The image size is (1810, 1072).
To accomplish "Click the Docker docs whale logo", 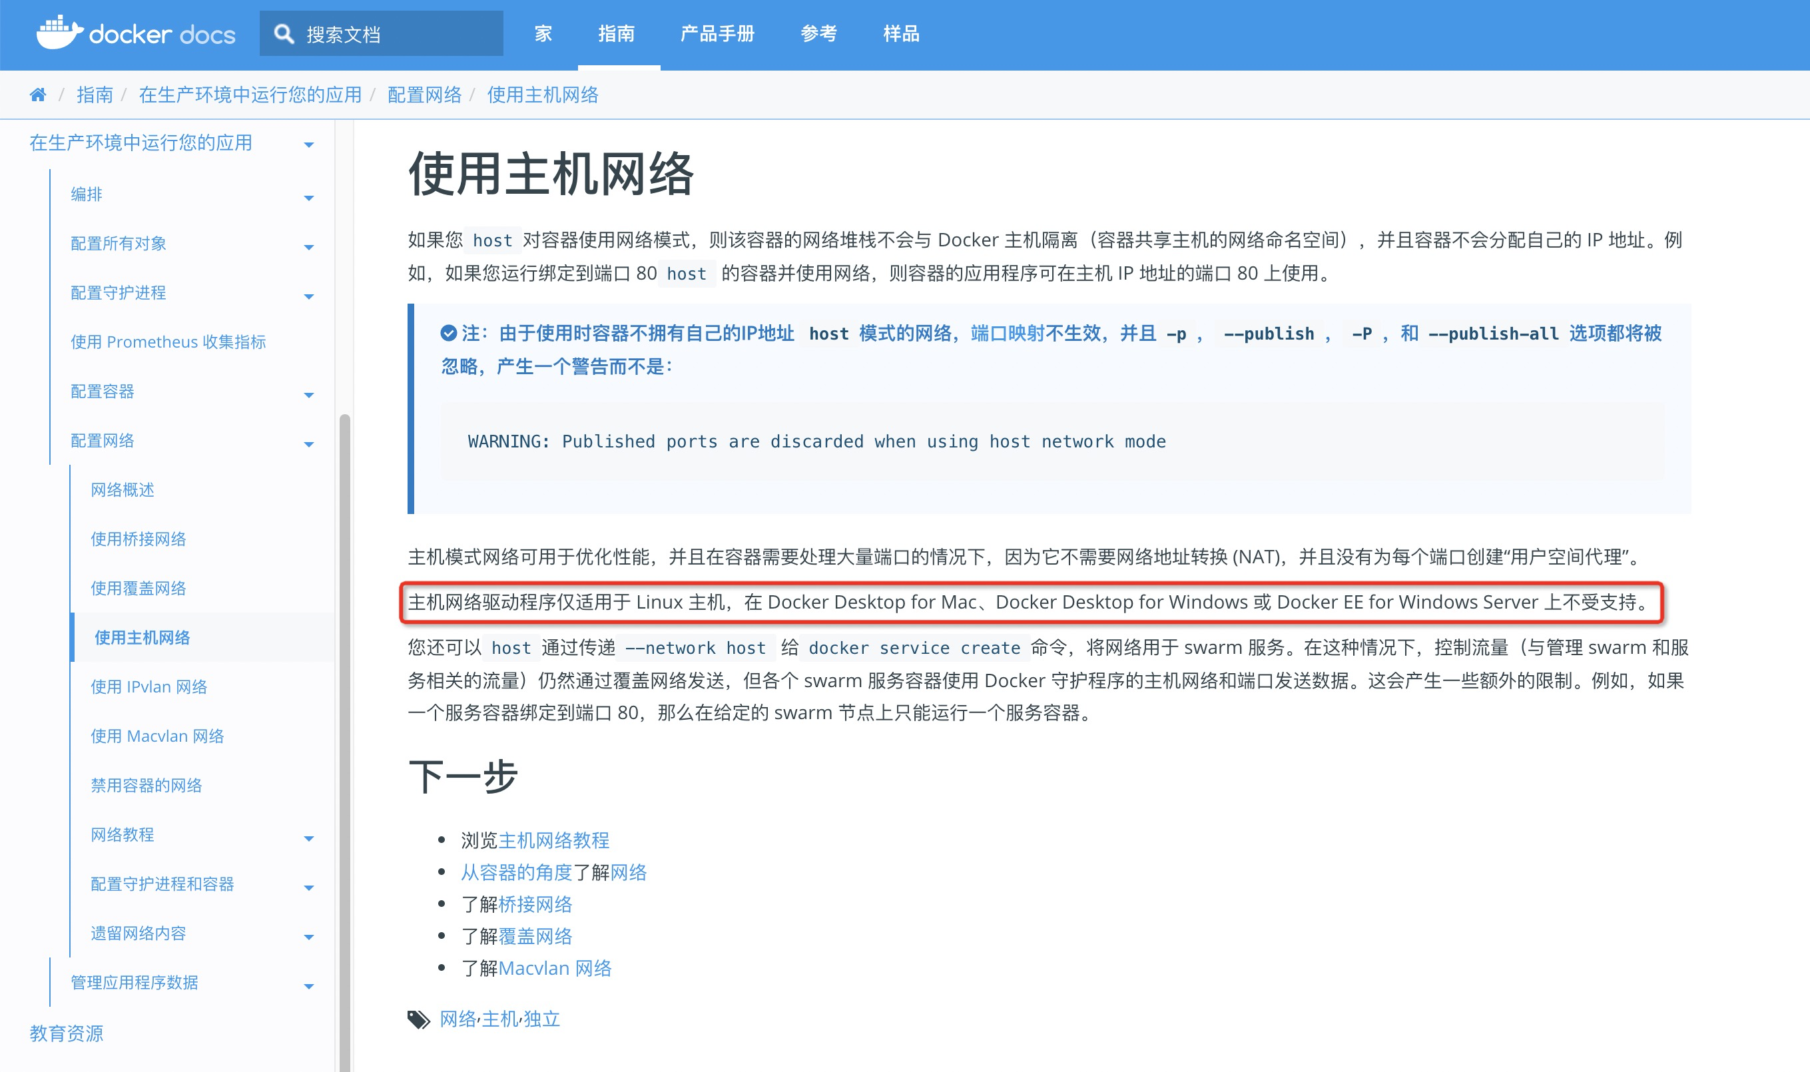I will 61,33.
